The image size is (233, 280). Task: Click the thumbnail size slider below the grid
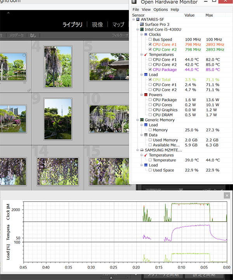point(111,277)
